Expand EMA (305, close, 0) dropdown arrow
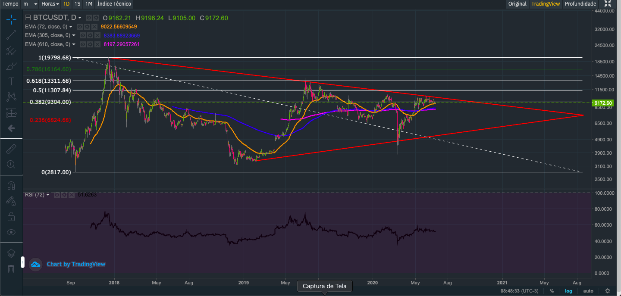Viewport: 621px width, 296px height. [x=74, y=35]
